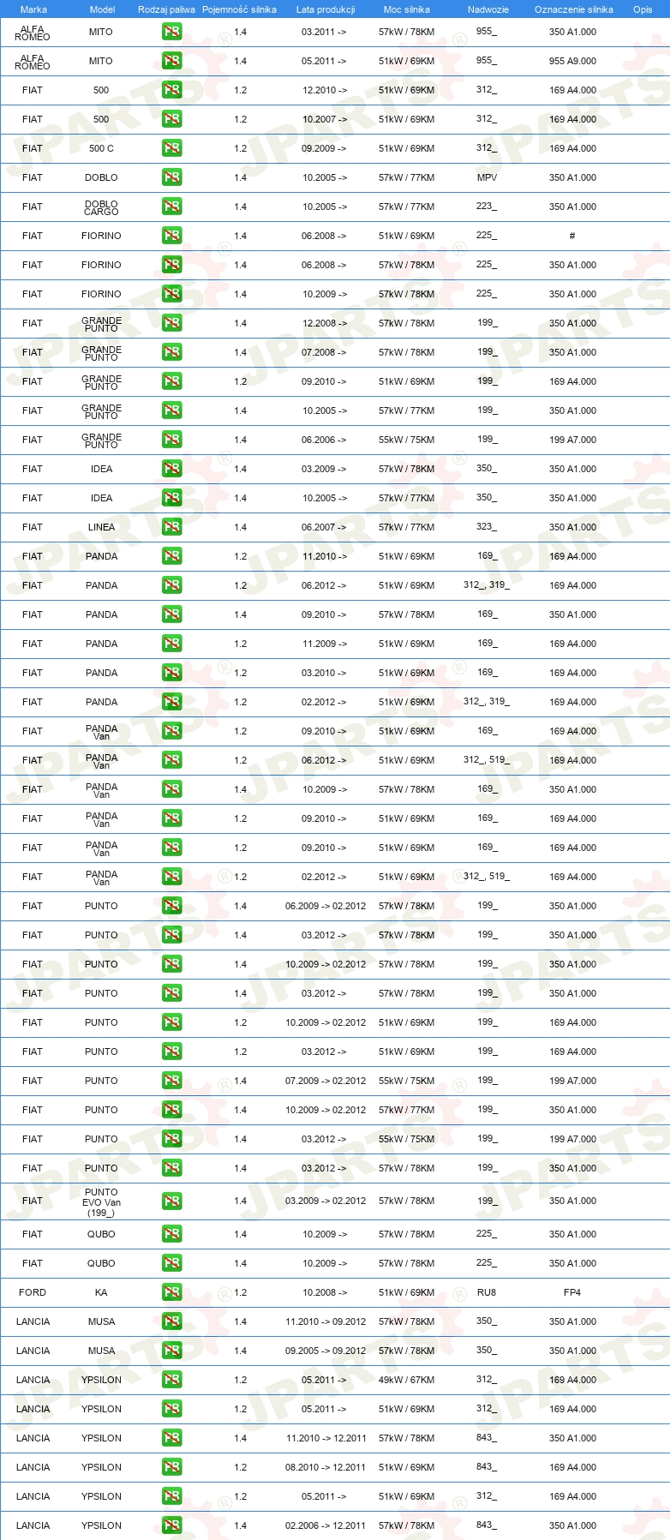Screen dimensions: 670x1540
Task: Click the DOBLO CARGO model cell
Action: click(101, 207)
